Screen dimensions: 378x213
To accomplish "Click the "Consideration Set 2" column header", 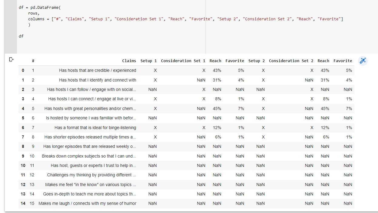I will [x=291, y=61].
